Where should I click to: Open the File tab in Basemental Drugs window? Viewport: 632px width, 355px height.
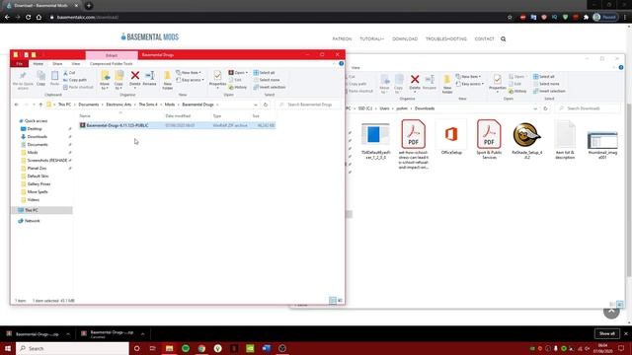(x=20, y=63)
